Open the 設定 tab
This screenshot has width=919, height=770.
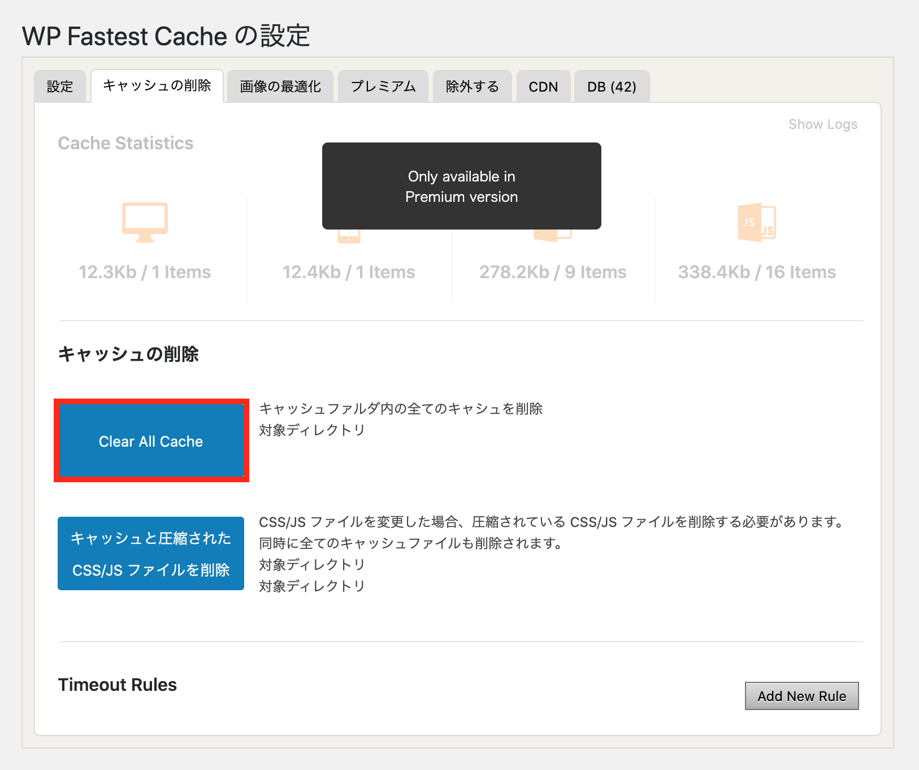tap(60, 86)
